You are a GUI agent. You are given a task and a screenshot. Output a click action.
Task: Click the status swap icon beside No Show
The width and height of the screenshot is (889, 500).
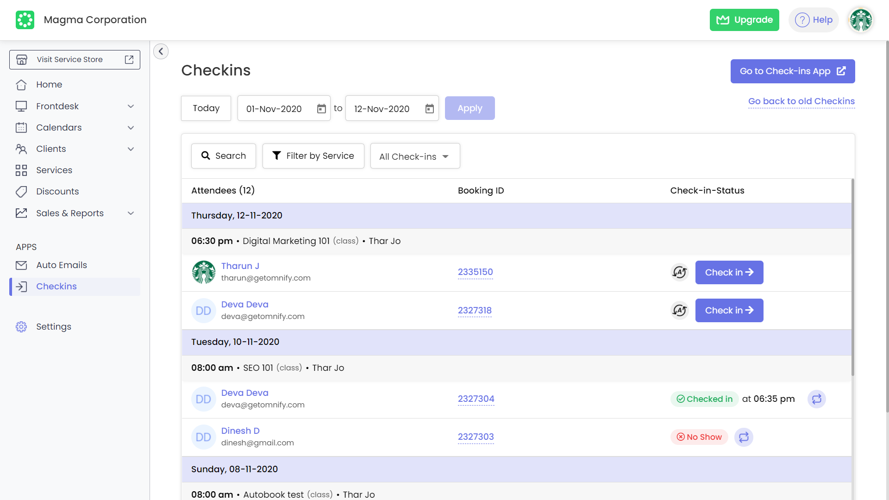click(x=744, y=437)
